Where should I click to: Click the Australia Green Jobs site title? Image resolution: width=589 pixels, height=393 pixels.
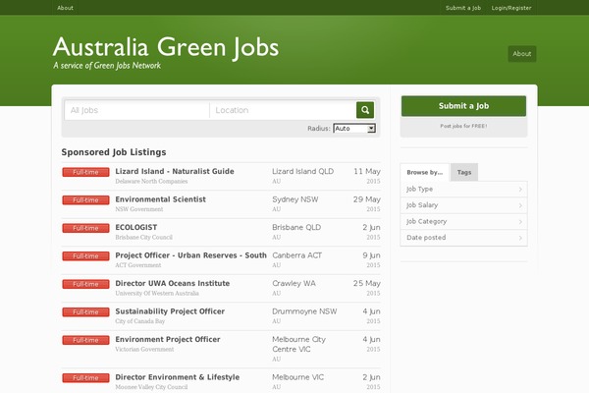[166, 47]
